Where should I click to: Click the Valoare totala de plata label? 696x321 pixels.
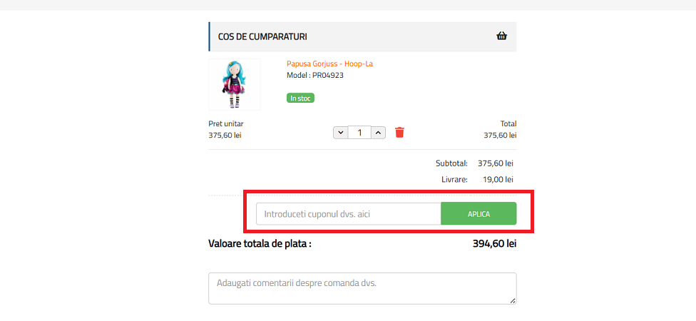click(x=260, y=243)
